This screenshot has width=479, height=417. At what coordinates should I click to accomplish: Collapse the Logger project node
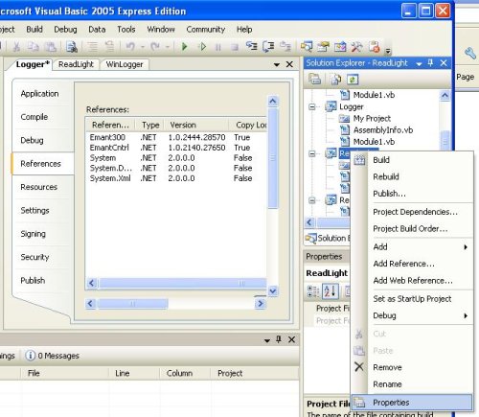point(312,106)
